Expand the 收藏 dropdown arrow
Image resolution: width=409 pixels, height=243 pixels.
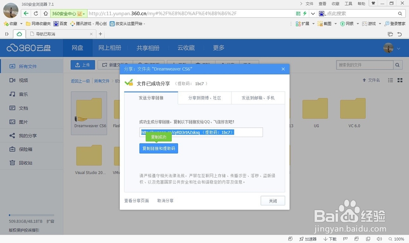click(21, 24)
